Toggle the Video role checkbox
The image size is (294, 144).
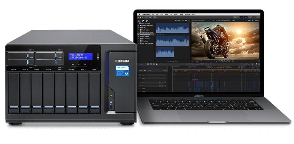[140, 78]
